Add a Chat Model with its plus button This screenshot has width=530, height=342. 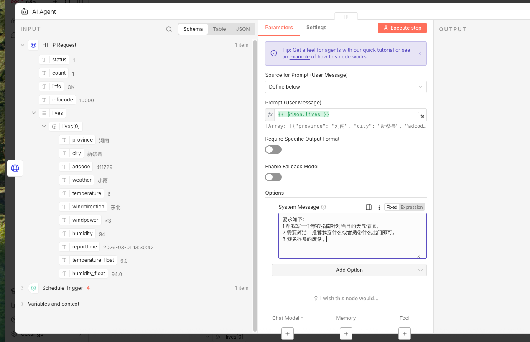(288, 334)
